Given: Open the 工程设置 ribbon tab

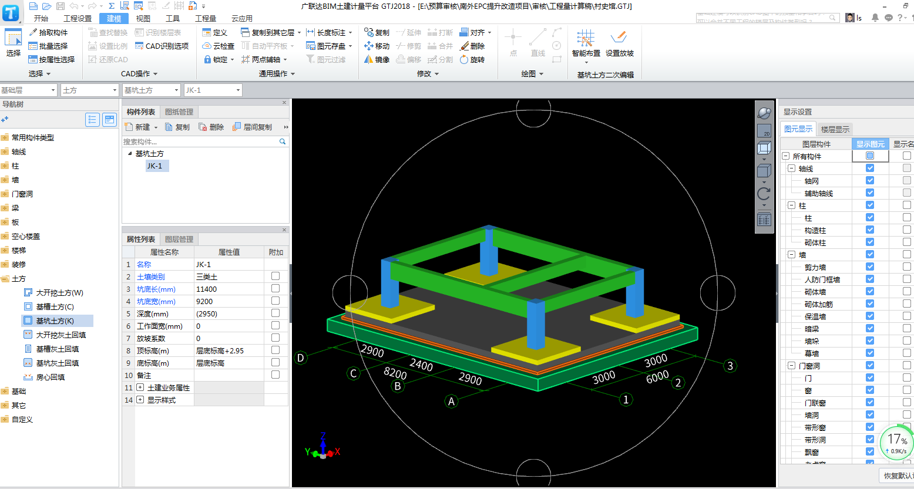Looking at the screenshot, I should pyautogui.click(x=78, y=19).
